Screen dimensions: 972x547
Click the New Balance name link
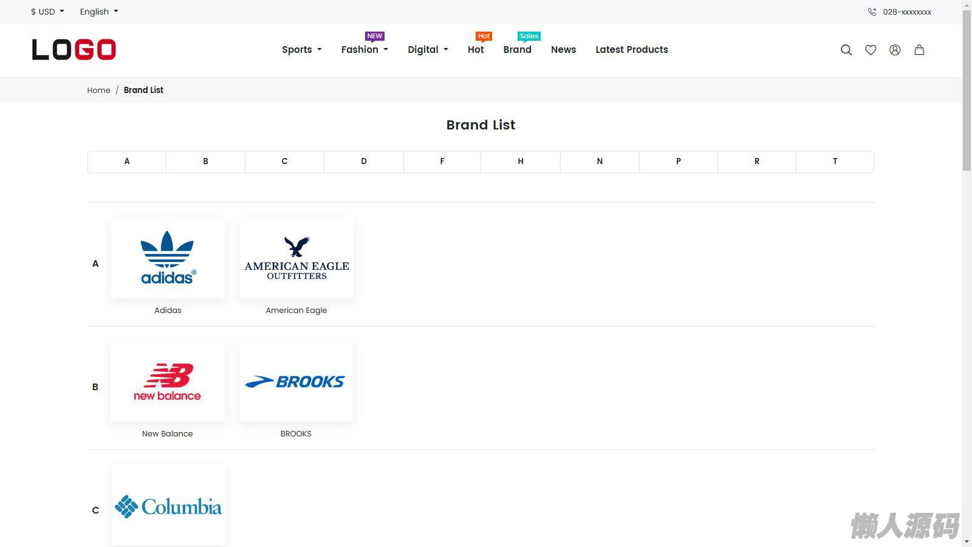[x=168, y=433]
